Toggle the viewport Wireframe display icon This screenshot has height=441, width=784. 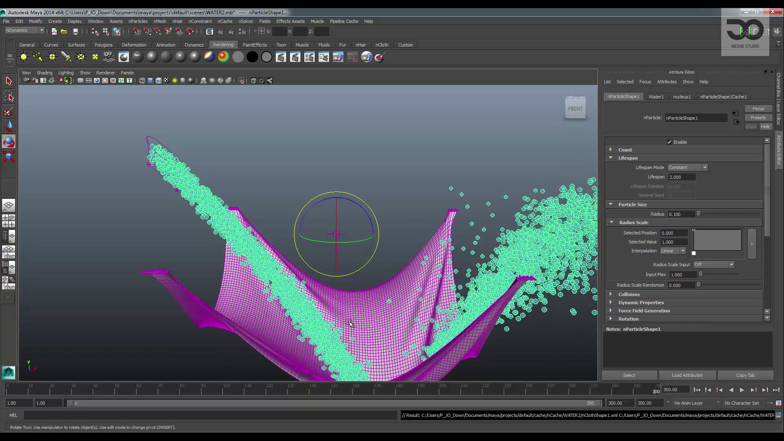tap(142, 80)
